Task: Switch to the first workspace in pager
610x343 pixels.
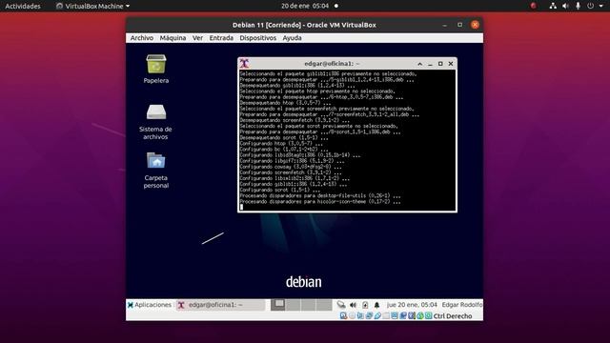Action: [277, 305]
